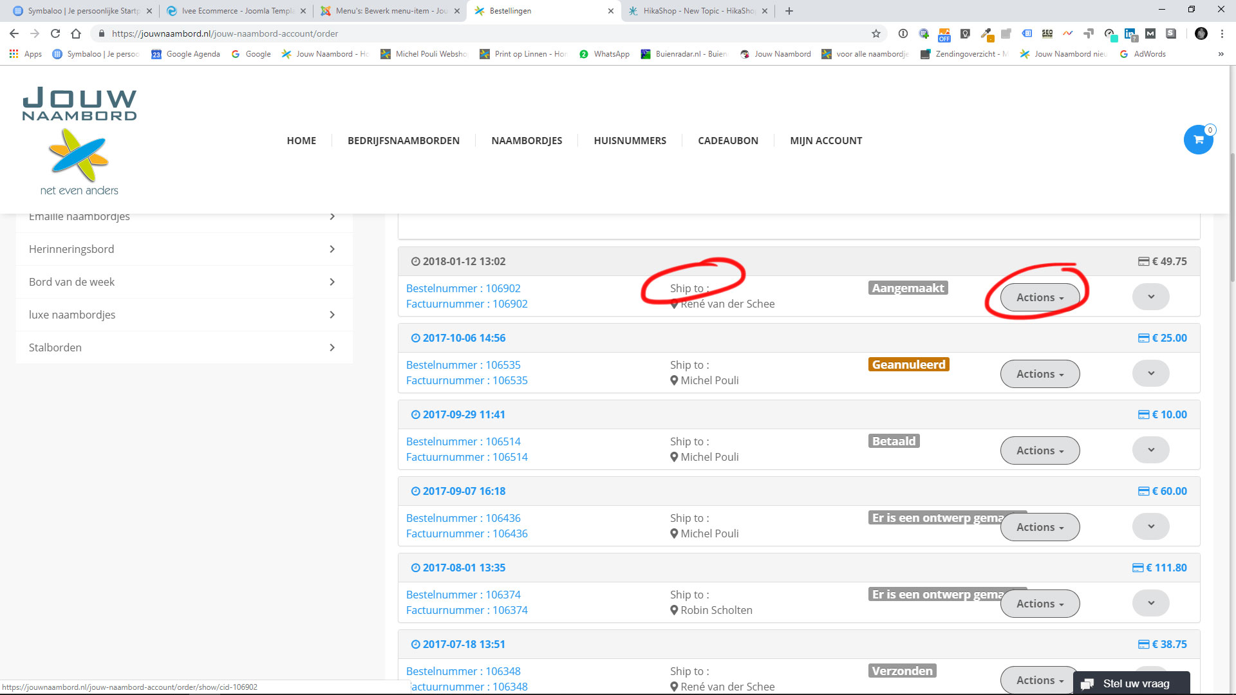
Task: Expand order 106436 details chevron
Action: point(1150,526)
